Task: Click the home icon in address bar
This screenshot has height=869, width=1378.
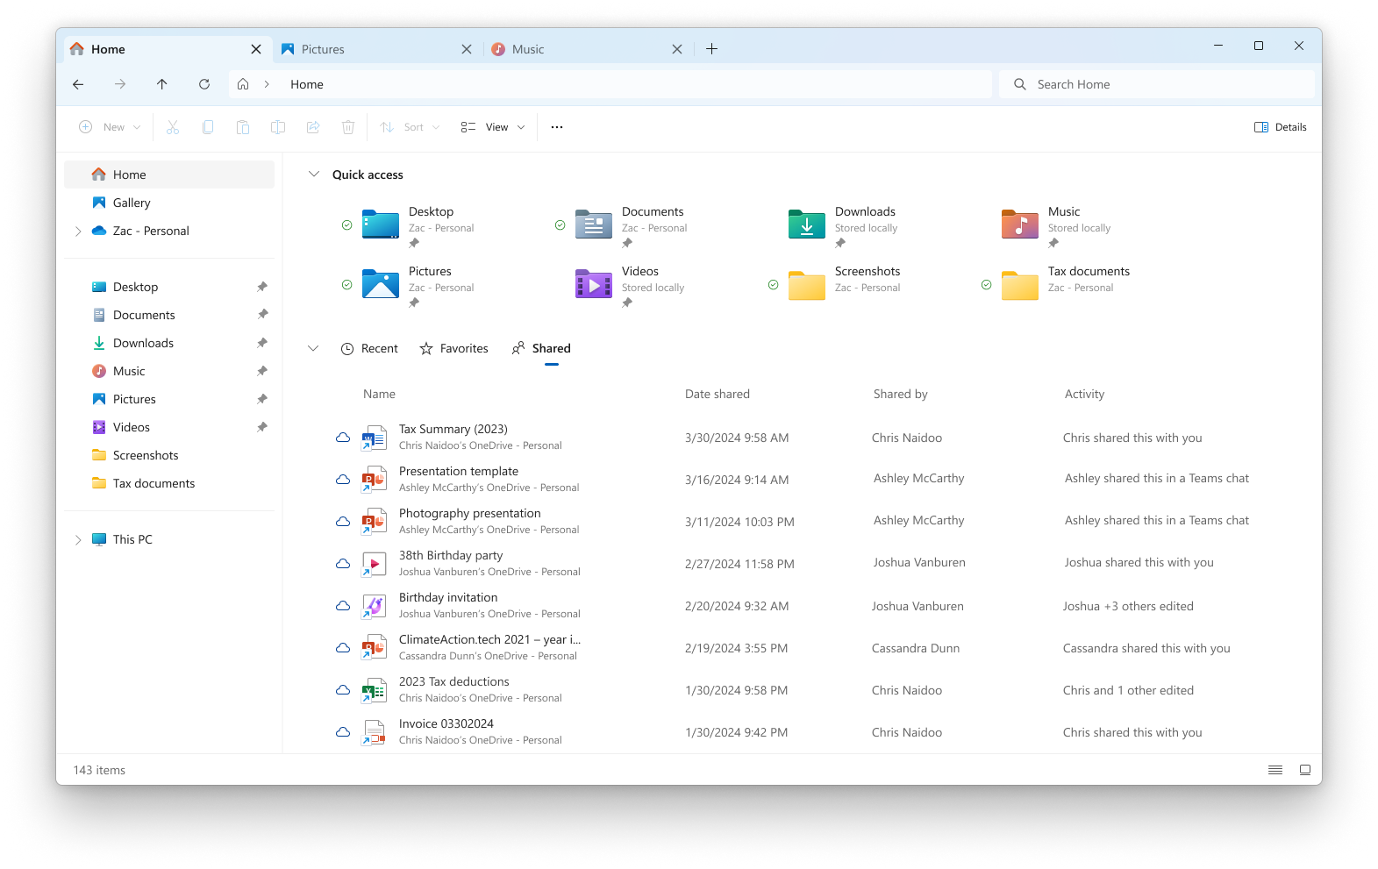Action: [x=243, y=84]
